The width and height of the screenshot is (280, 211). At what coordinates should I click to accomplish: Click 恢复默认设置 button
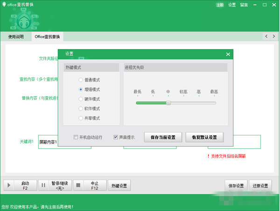(204, 137)
